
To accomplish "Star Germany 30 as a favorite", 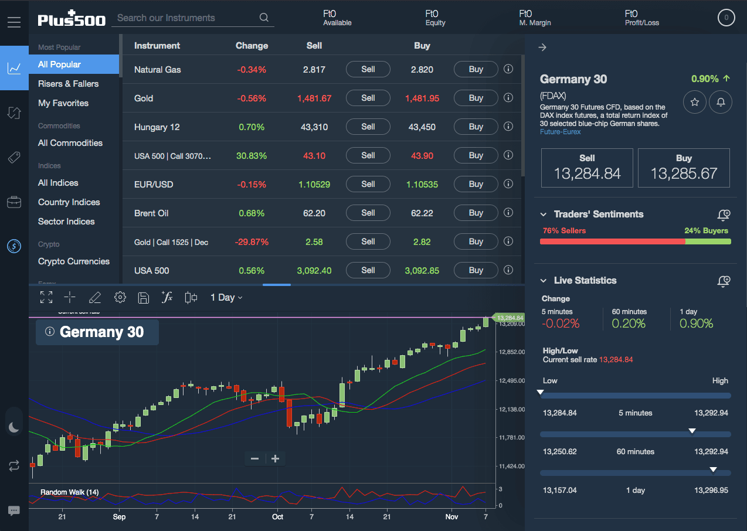I will pyautogui.click(x=694, y=102).
